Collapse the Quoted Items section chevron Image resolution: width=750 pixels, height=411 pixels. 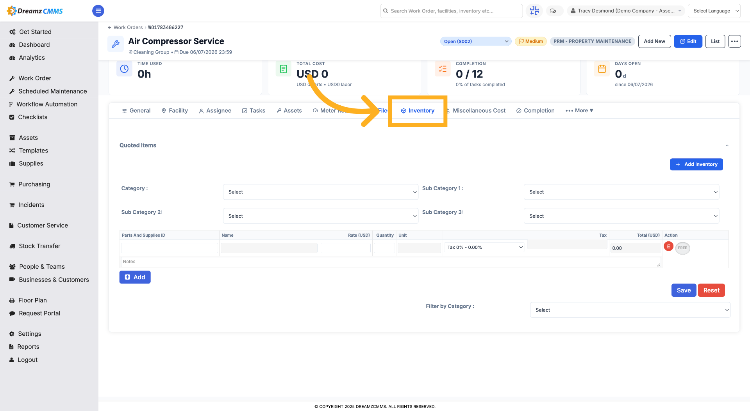[x=727, y=145]
